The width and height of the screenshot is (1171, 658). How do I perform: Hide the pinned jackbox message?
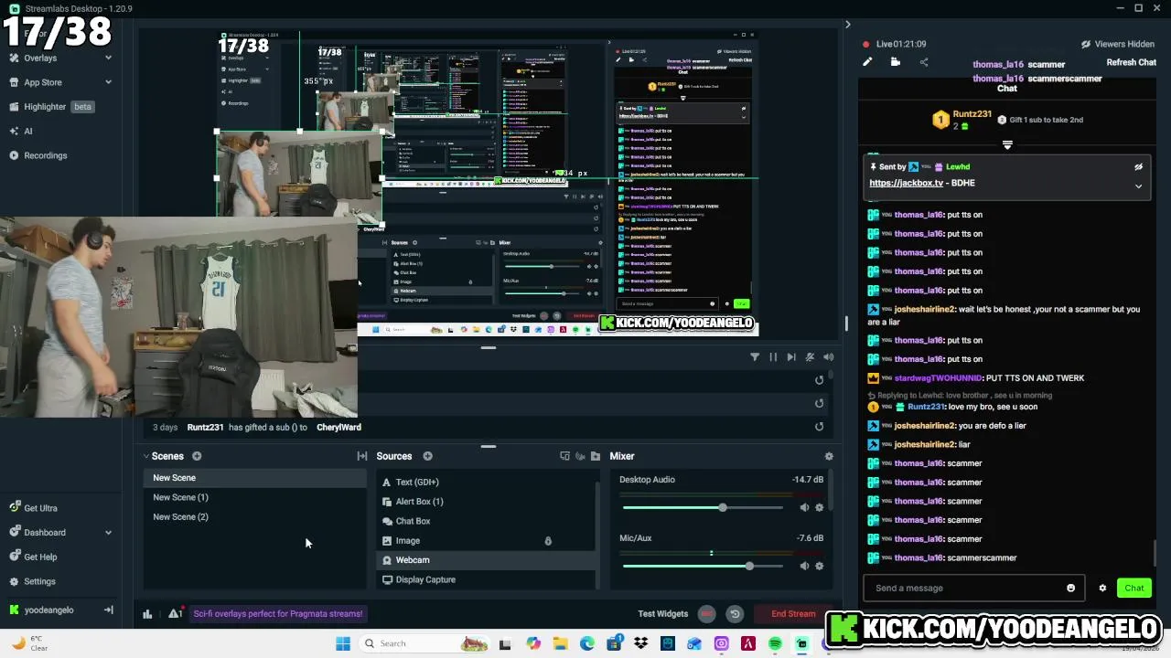1138,167
